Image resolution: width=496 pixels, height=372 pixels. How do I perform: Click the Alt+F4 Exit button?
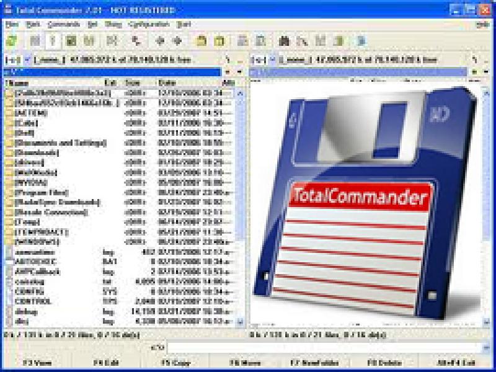456,363
